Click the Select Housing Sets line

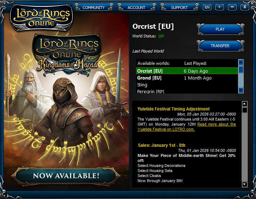coord(155,171)
